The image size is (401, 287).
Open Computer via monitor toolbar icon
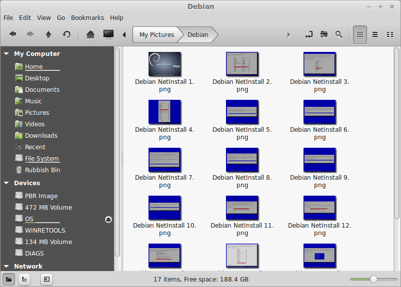point(108,34)
